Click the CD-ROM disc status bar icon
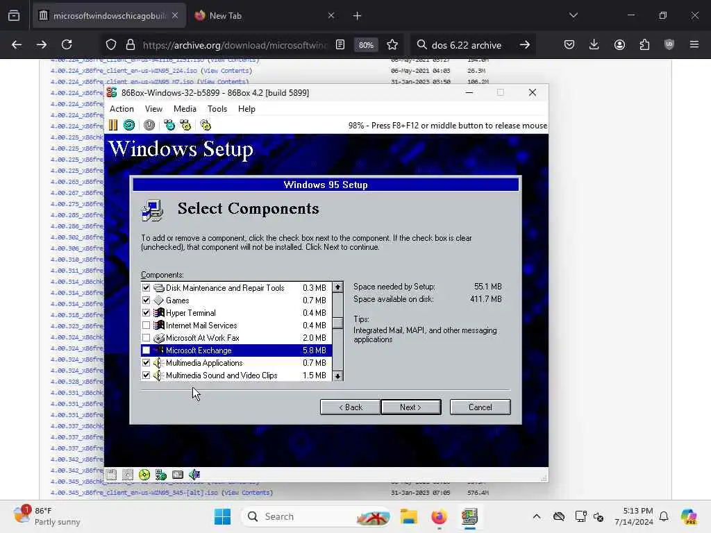 click(144, 475)
